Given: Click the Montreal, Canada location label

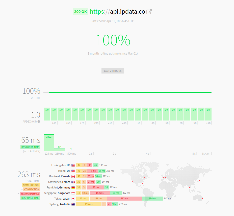Looking at the screenshot, I should 59,176.
